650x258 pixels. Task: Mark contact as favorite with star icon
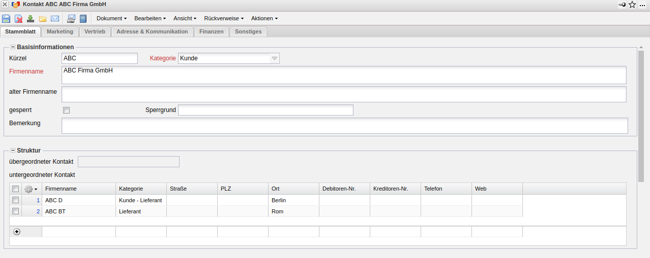pyautogui.click(x=632, y=5)
